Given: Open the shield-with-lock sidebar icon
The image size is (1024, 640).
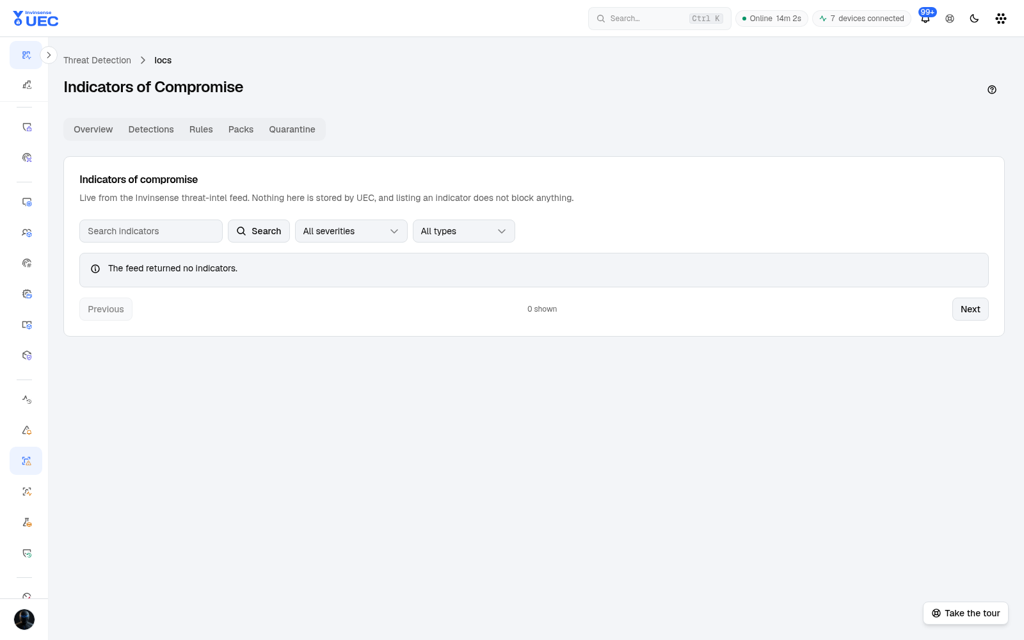Looking at the screenshot, I should click(26, 127).
